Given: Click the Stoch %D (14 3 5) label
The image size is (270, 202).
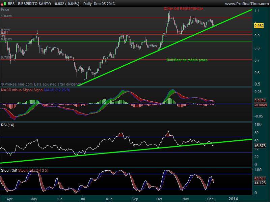Looking at the screenshot, I should pyautogui.click(x=33, y=170).
